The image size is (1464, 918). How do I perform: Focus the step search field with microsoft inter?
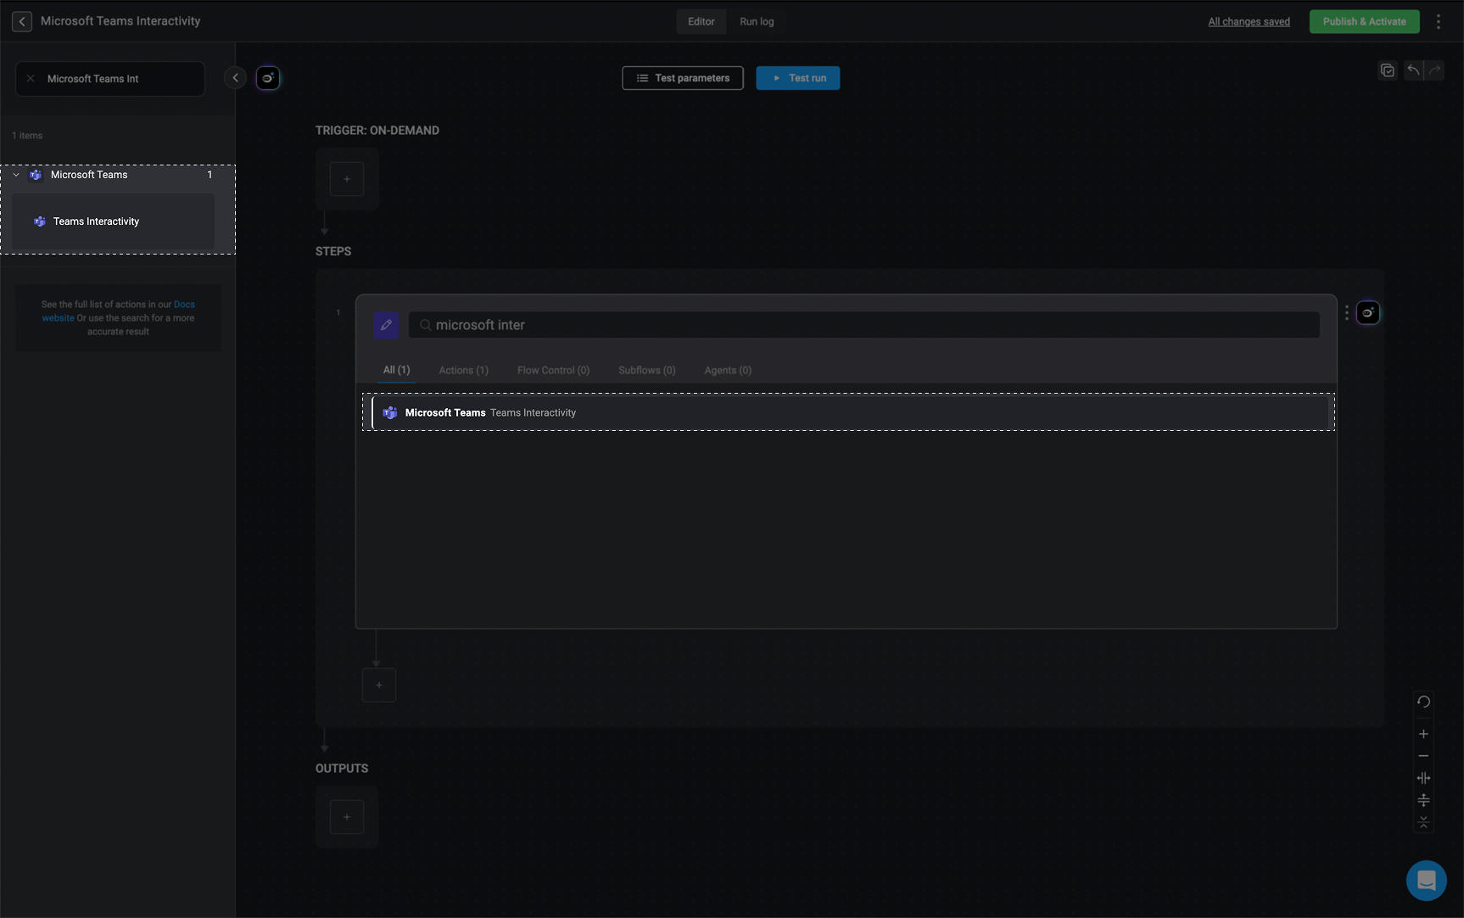[863, 325]
